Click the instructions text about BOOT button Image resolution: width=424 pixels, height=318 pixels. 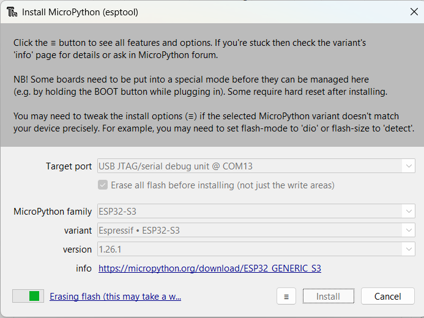tap(200, 86)
